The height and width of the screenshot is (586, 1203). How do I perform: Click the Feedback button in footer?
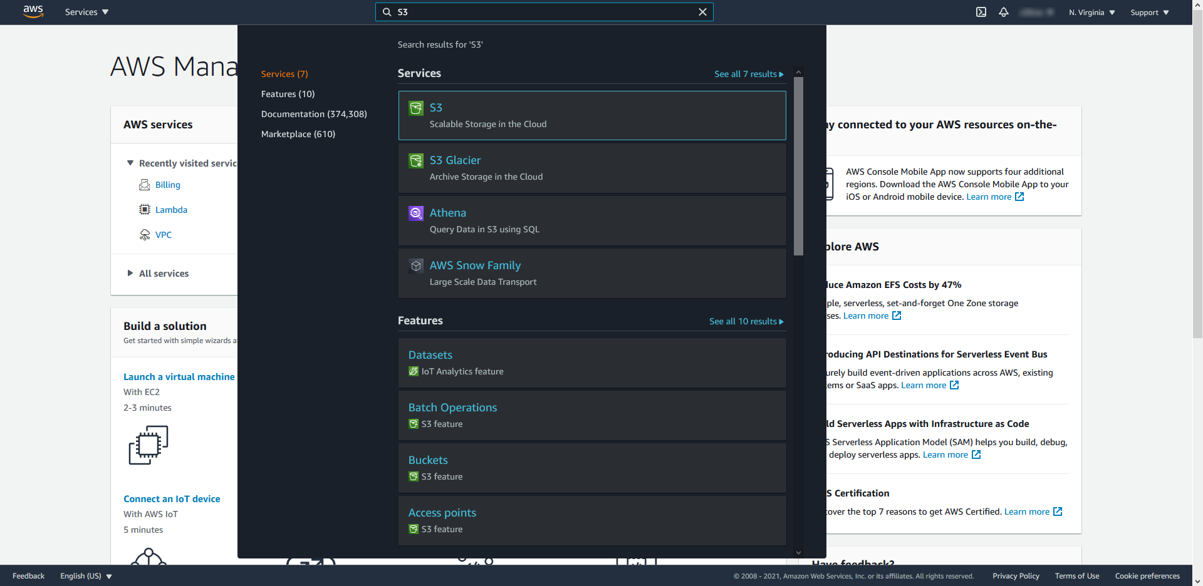click(28, 576)
